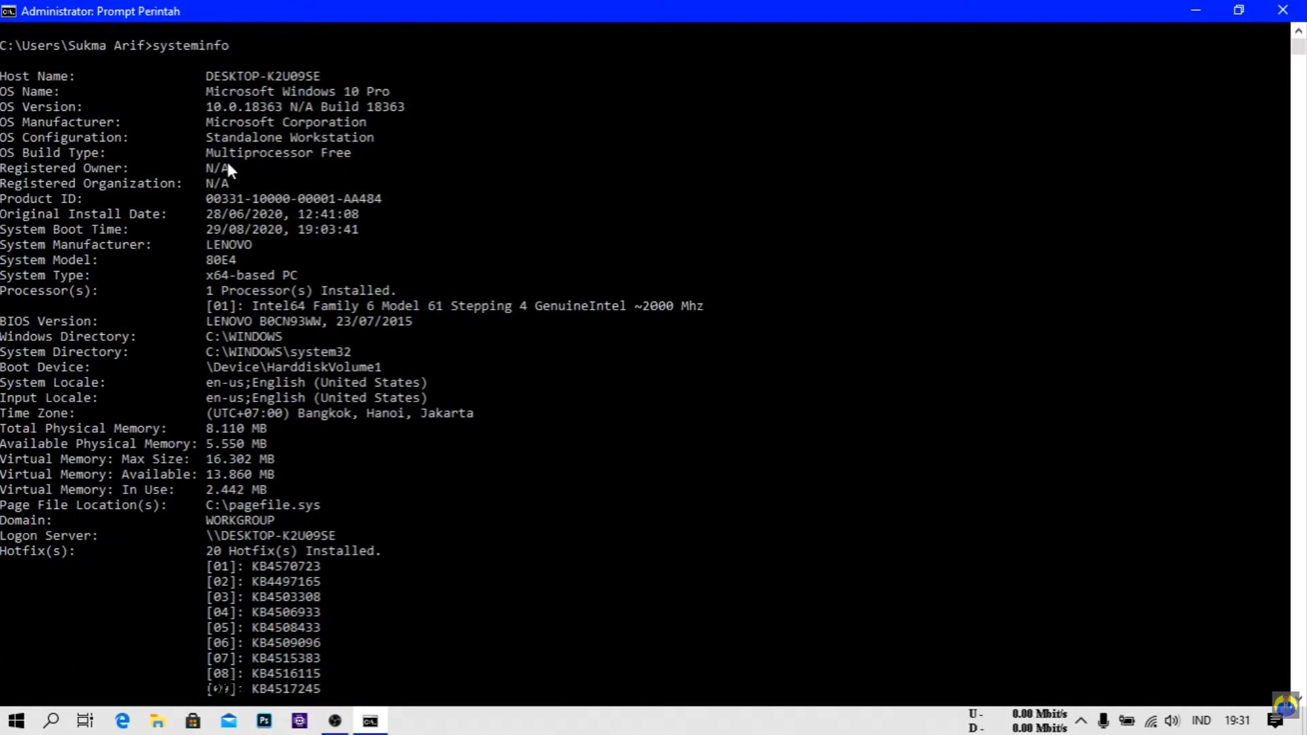Viewport: 1307px width, 735px height.
Task: Click the system model value 80E4
Action: click(221, 260)
